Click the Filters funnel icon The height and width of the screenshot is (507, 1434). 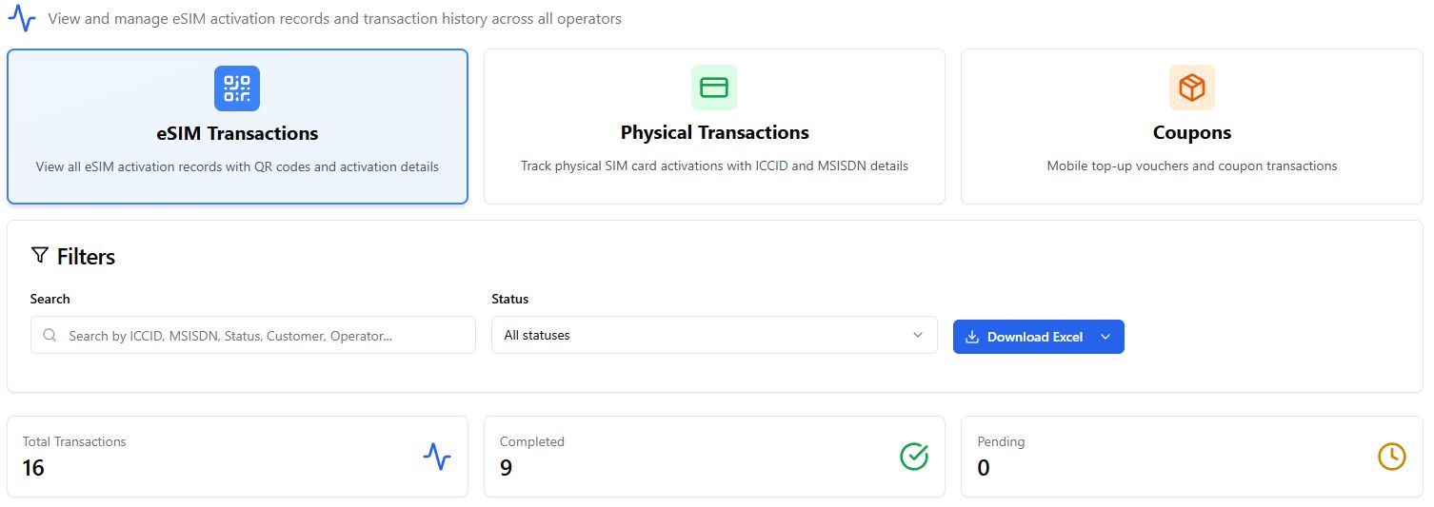(x=40, y=255)
